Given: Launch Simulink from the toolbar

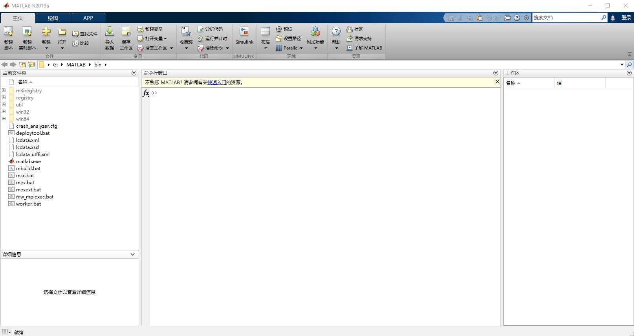Looking at the screenshot, I should tap(244, 35).
